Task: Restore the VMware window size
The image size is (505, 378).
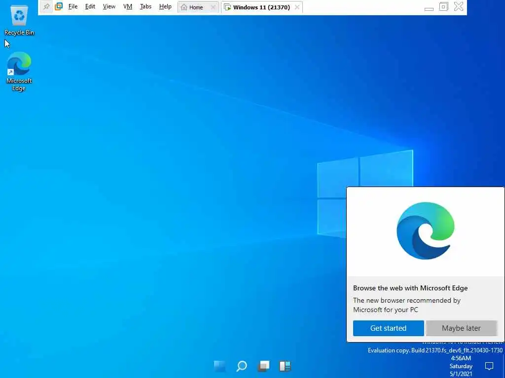Action: (x=443, y=6)
